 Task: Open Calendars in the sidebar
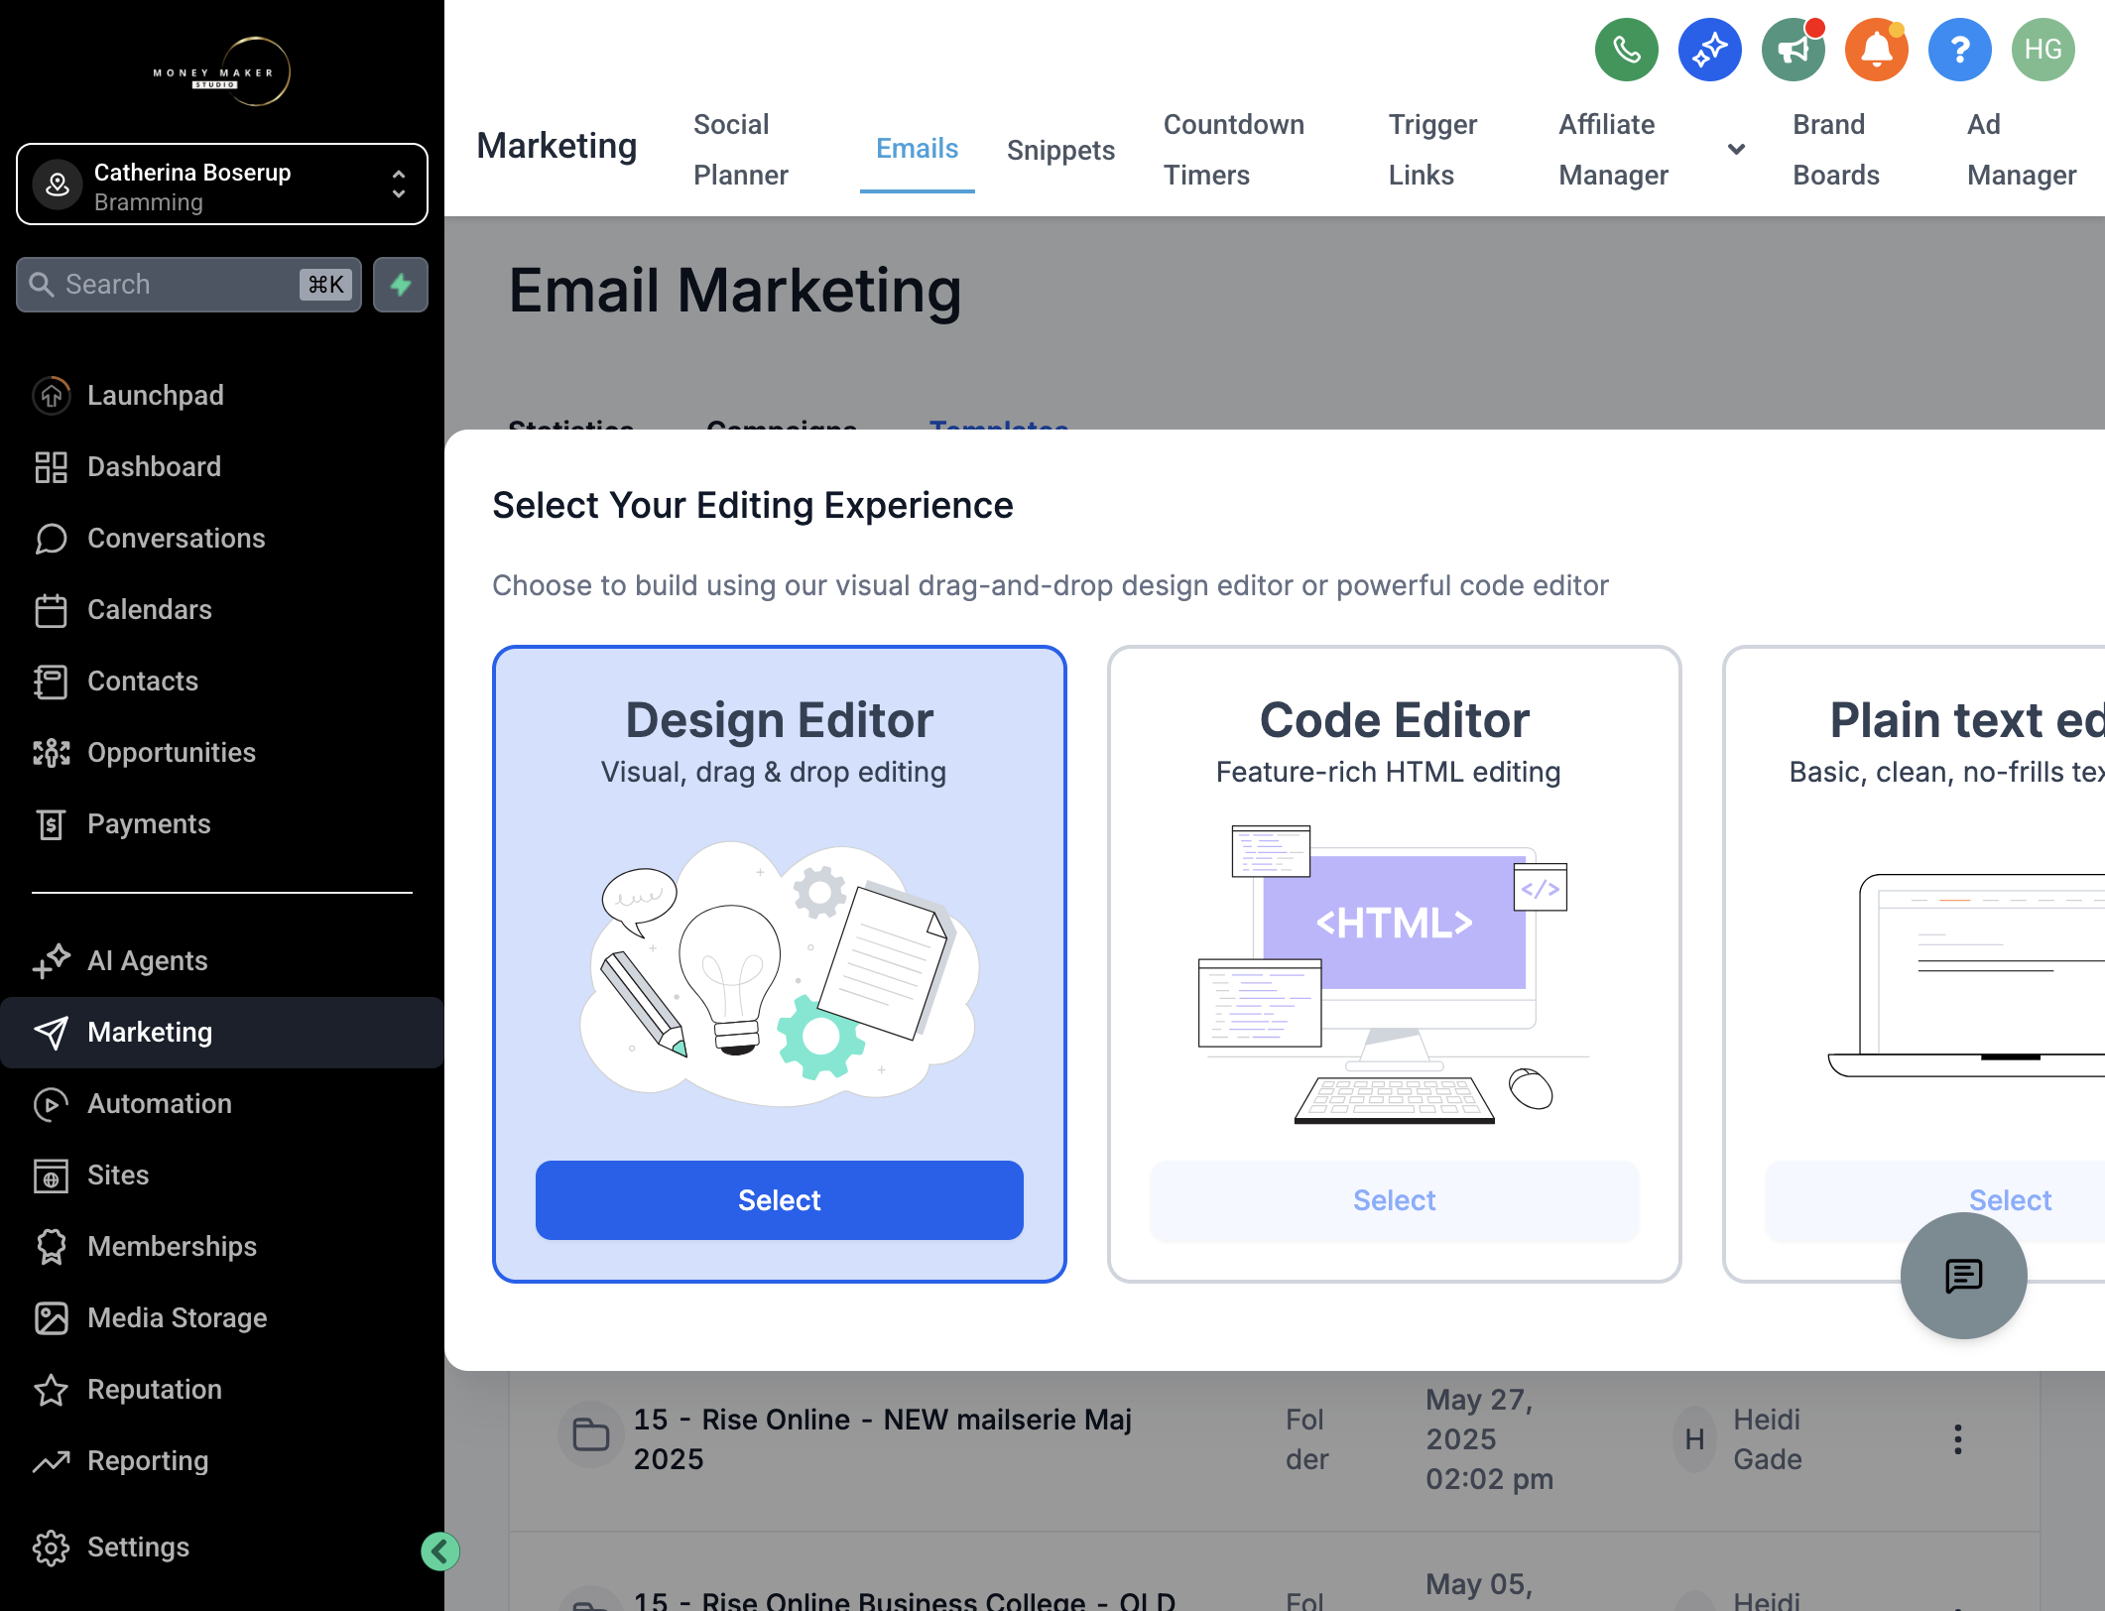pyautogui.click(x=149, y=609)
